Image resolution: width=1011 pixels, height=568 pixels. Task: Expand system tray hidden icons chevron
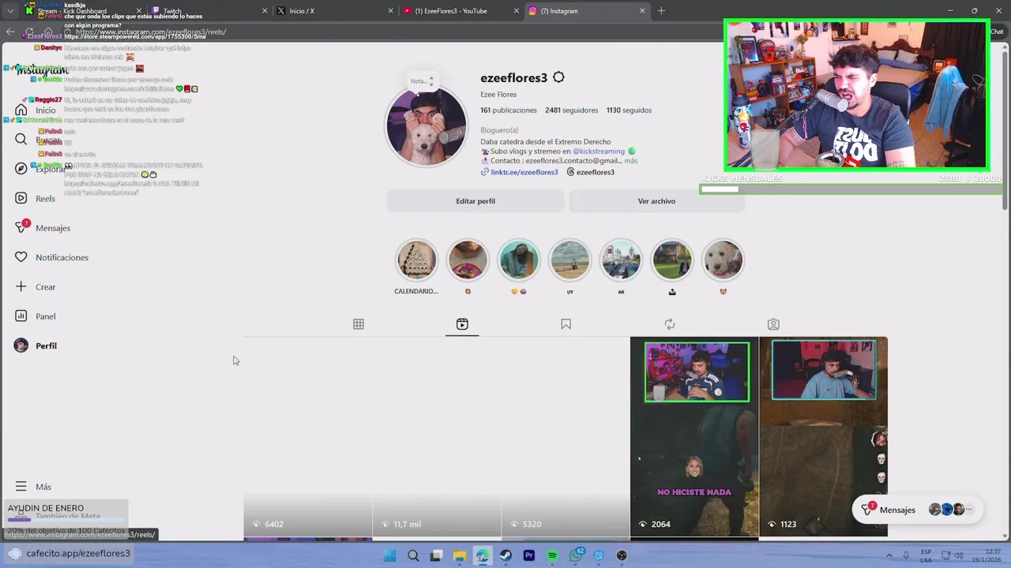tap(889, 555)
